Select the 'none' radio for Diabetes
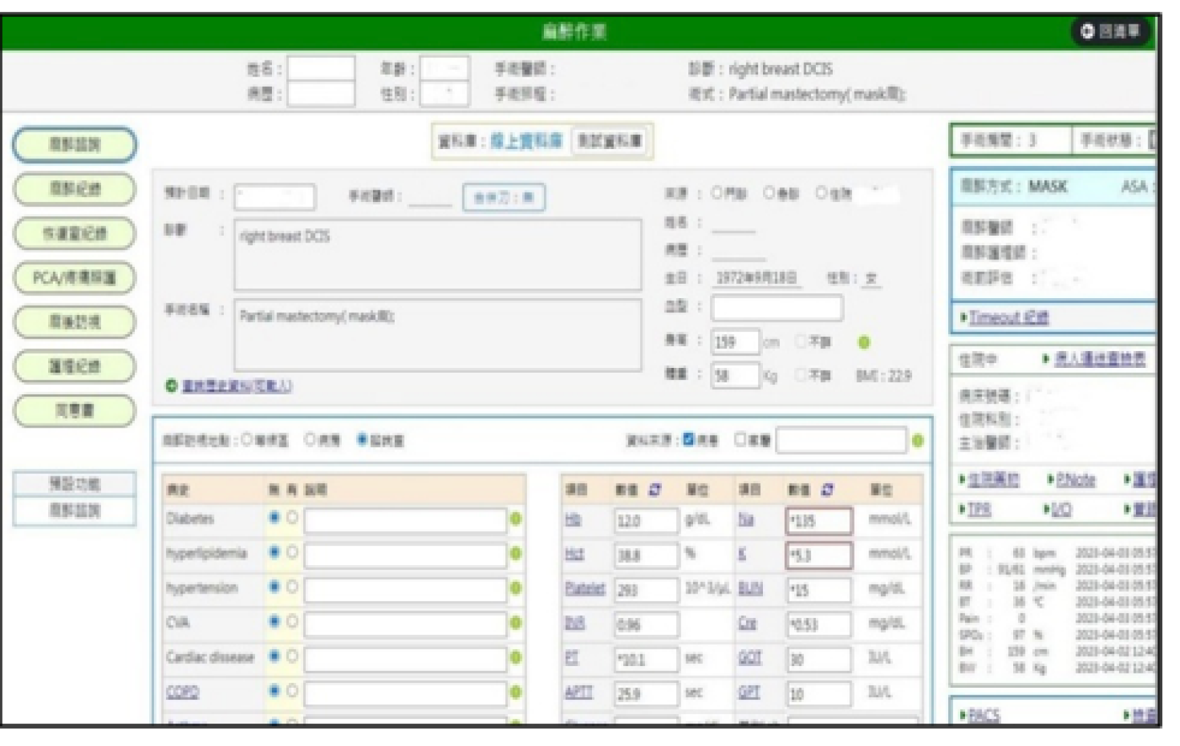 [274, 518]
